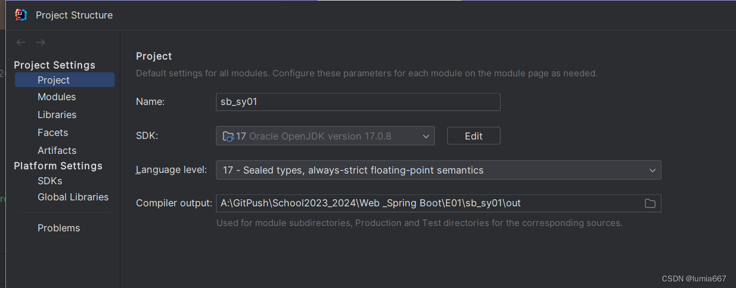The height and width of the screenshot is (288, 736).
Task: Go to Libraries settings
Action: click(57, 114)
